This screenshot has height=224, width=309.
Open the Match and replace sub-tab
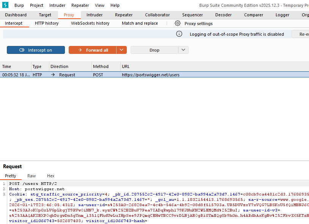(x=140, y=23)
